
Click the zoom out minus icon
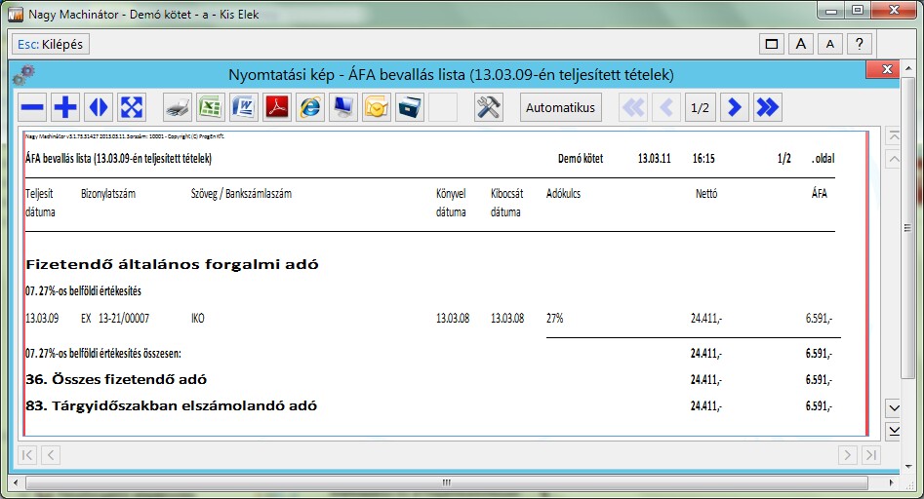(x=33, y=107)
